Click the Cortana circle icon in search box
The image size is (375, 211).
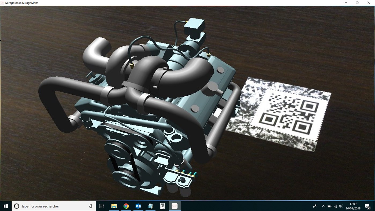coord(17,206)
